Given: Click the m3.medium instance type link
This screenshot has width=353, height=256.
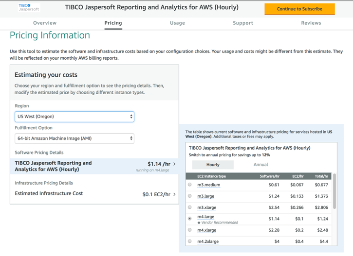Looking at the screenshot, I should (x=209, y=185).
